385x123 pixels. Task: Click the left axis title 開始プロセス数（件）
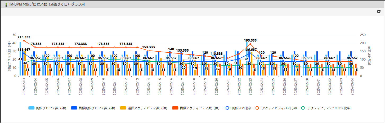(x=9, y=56)
